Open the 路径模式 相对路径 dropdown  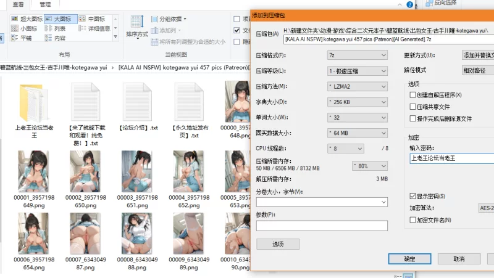(477, 70)
